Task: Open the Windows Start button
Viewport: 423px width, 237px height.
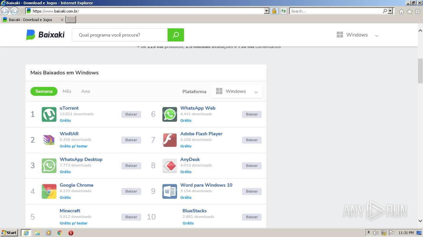Action: (9, 233)
